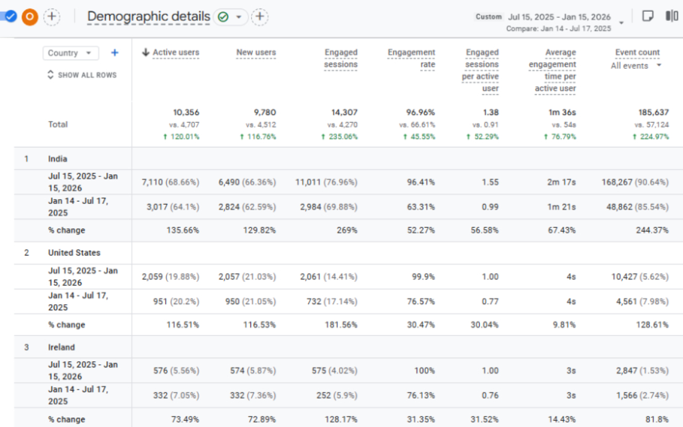Open the All events dropdown

pyautogui.click(x=636, y=66)
